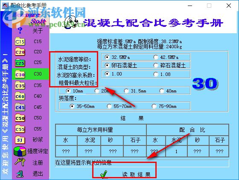Open the C45 folder icon
This screenshot has width=239, height=180.
point(20,107)
